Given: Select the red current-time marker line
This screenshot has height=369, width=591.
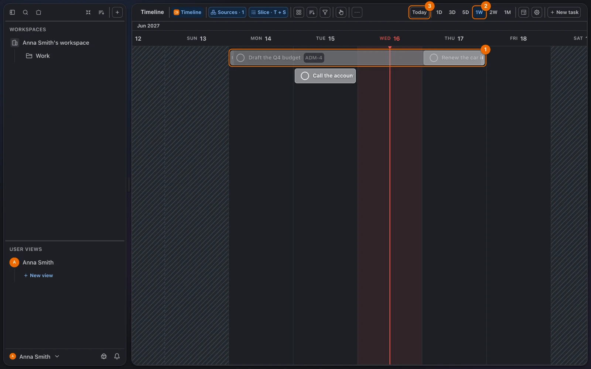Looking at the screenshot, I should tap(390, 205).
